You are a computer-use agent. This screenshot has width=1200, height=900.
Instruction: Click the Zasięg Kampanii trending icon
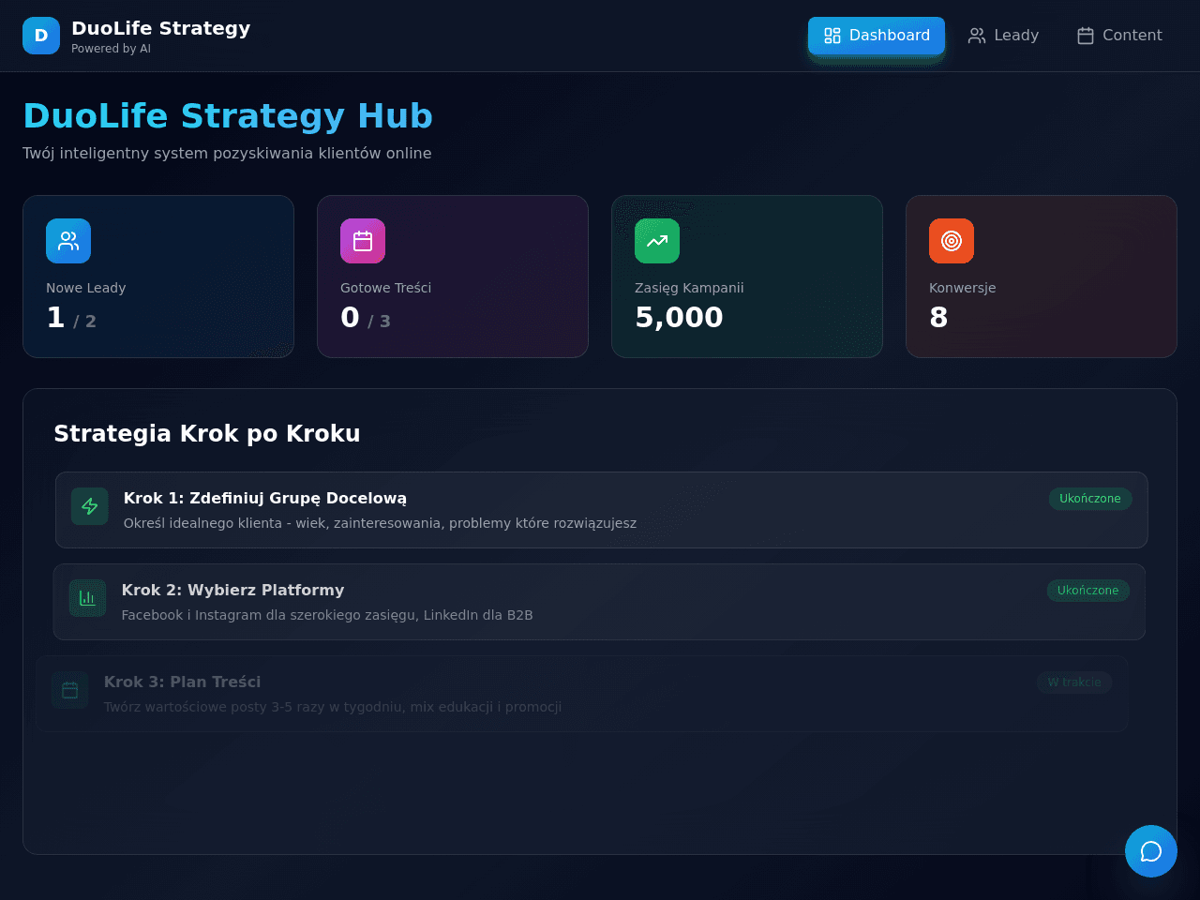tap(657, 241)
